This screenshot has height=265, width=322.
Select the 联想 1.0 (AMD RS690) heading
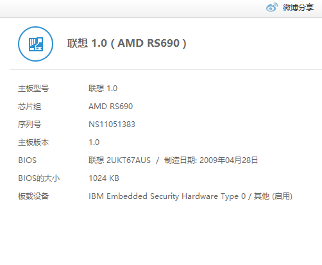point(127,43)
